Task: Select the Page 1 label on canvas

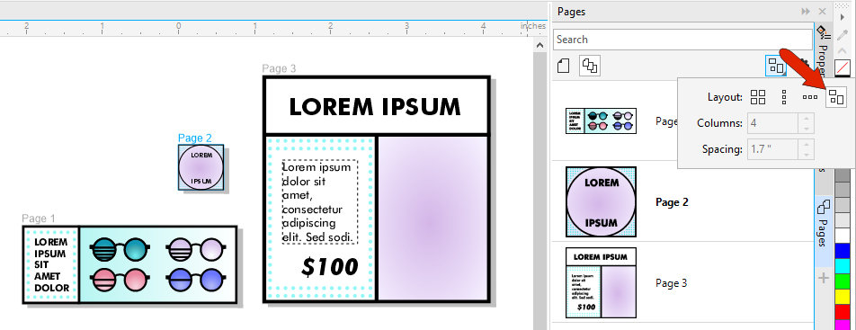Action: 39,219
